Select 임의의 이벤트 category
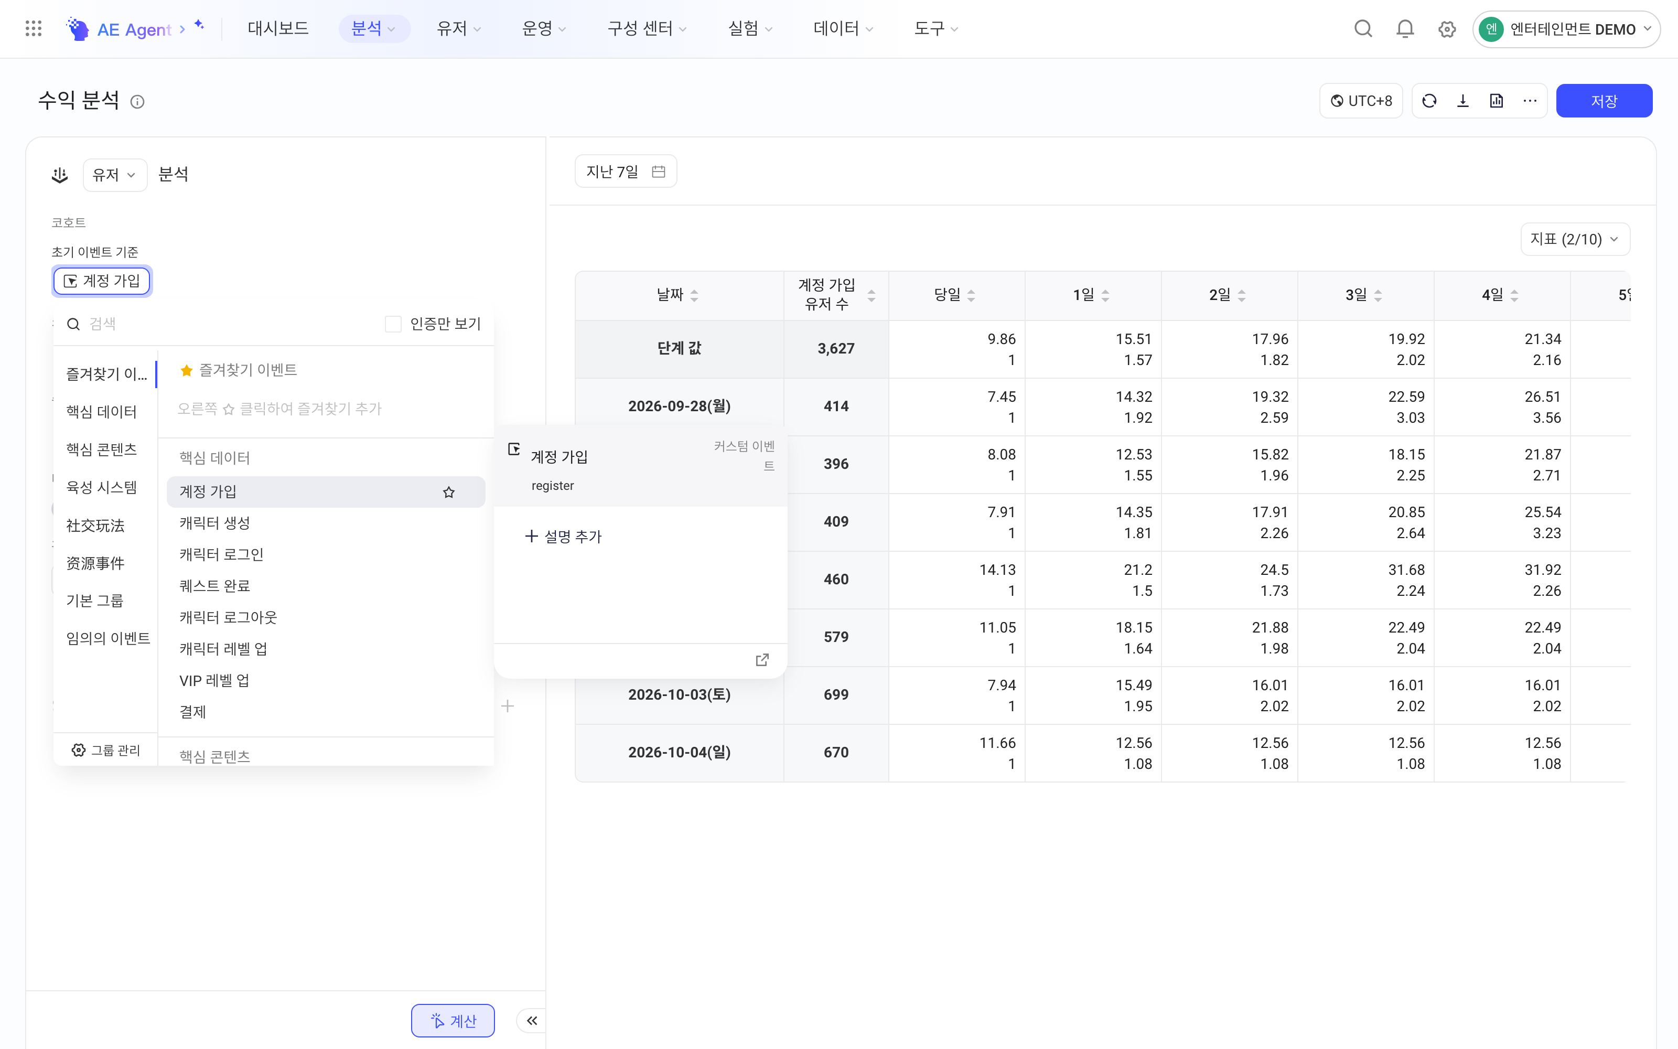The height and width of the screenshot is (1049, 1678). click(x=107, y=638)
